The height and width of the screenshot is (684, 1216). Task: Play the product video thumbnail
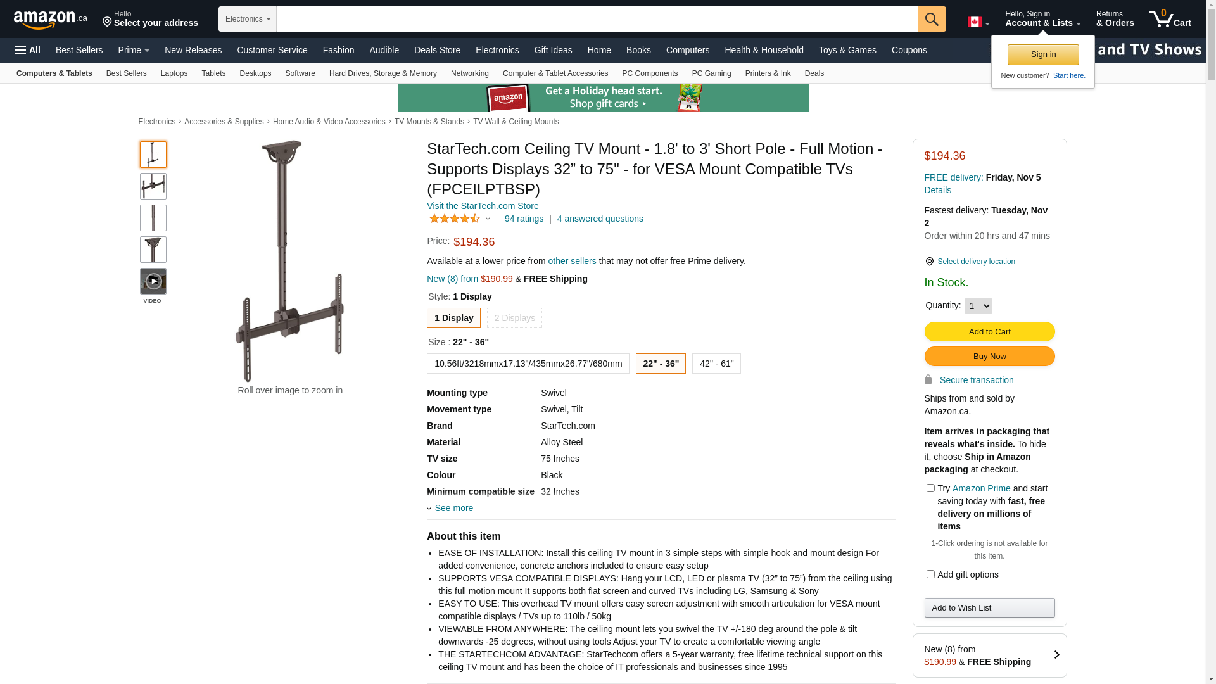[153, 281]
